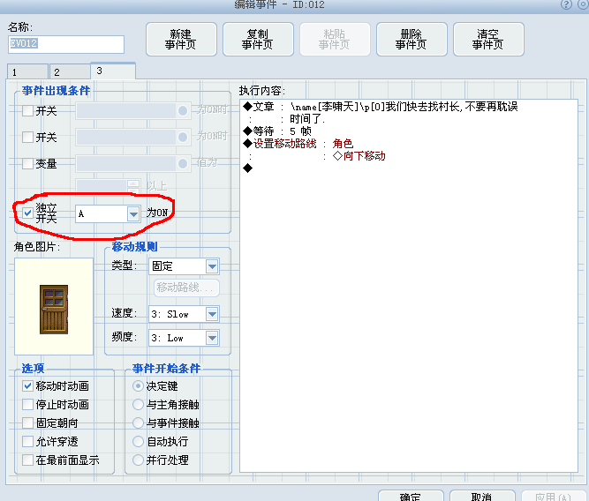Screen dimensions: 589x501
Task: Click the 名称 field containing EV012
Action: pyautogui.click(x=66, y=44)
